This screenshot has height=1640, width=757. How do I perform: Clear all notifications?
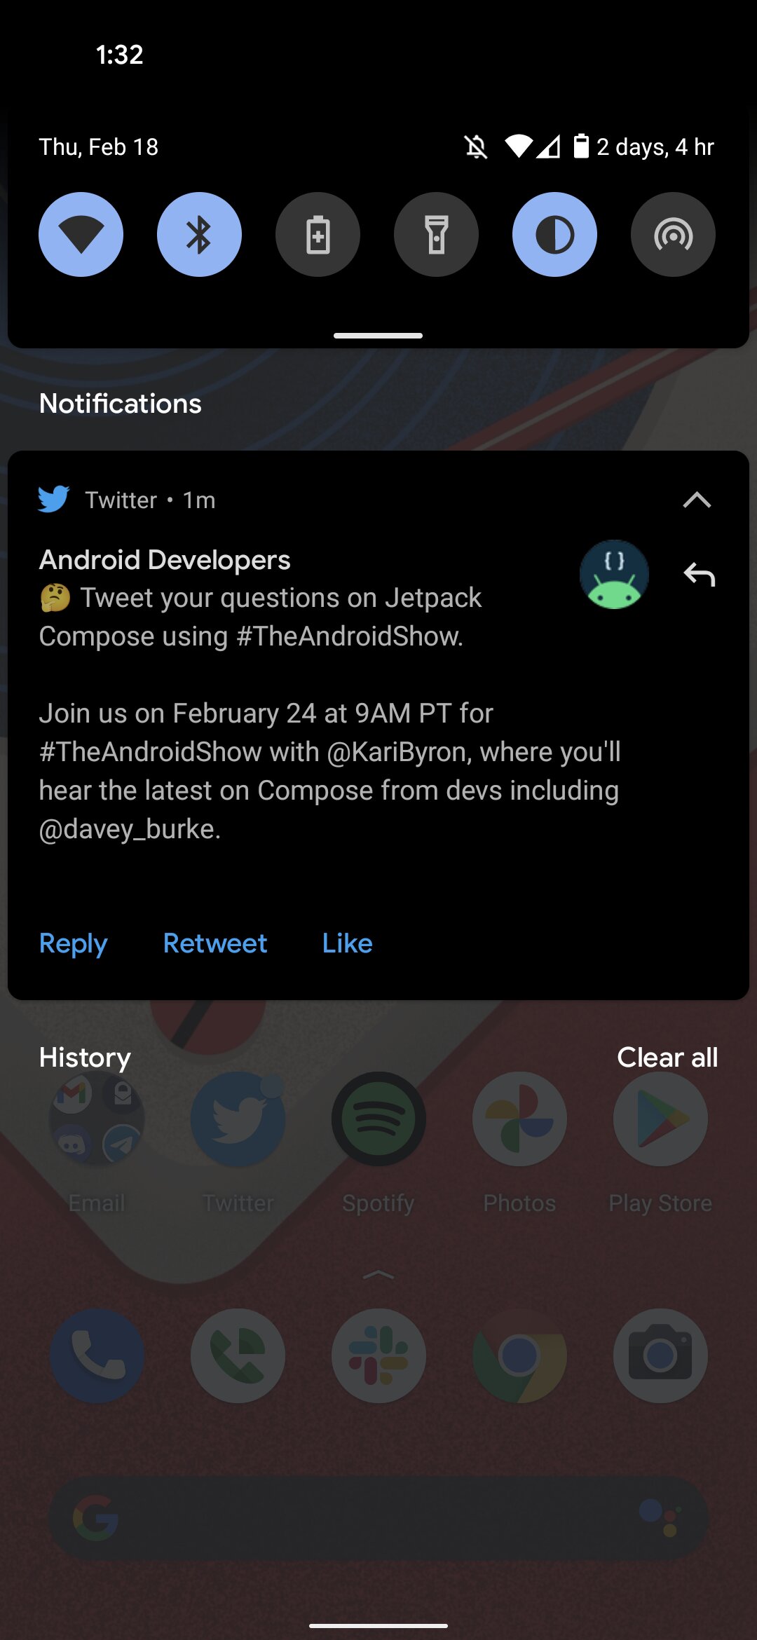click(667, 1058)
